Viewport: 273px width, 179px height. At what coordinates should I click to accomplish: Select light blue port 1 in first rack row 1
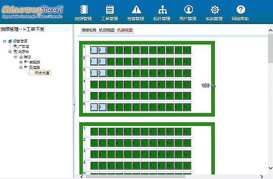tap(94, 50)
